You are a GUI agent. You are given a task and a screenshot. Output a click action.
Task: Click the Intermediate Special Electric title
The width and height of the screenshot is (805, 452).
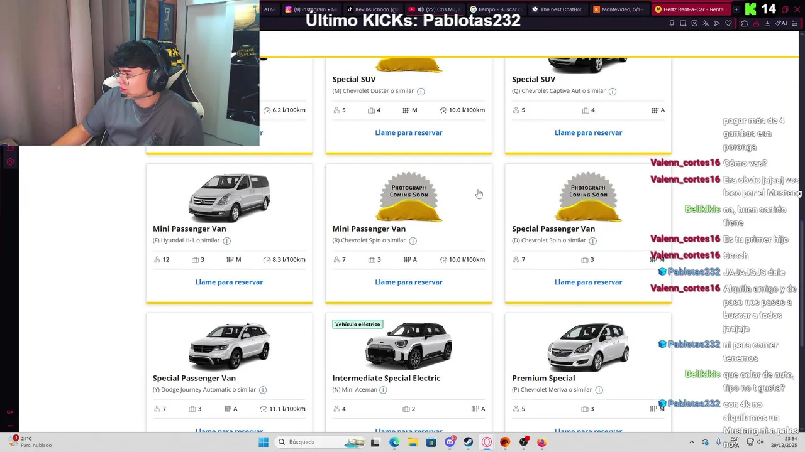point(386,378)
